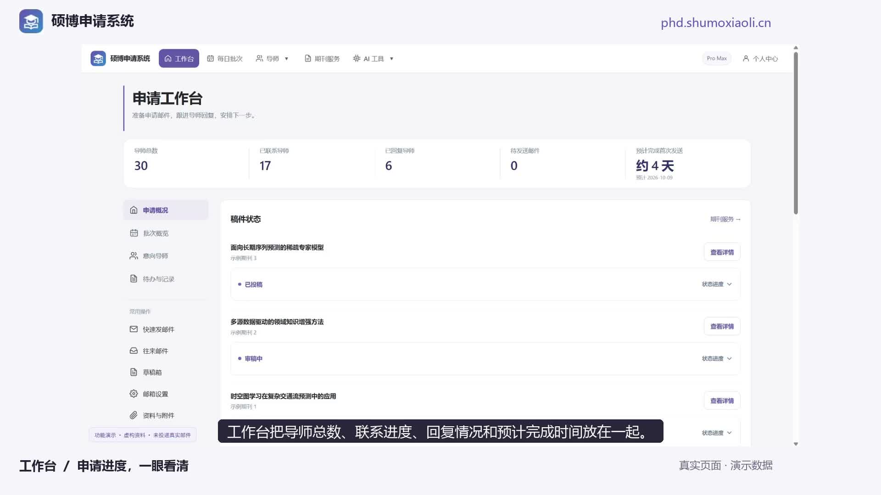This screenshot has width=881, height=495.
Task: Click the calendar icon in 每日批次
Action: [x=210, y=59]
